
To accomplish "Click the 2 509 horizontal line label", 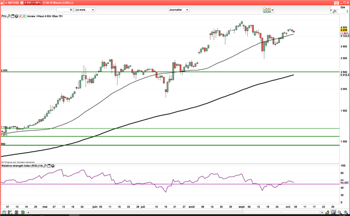I will pos(4,70).
